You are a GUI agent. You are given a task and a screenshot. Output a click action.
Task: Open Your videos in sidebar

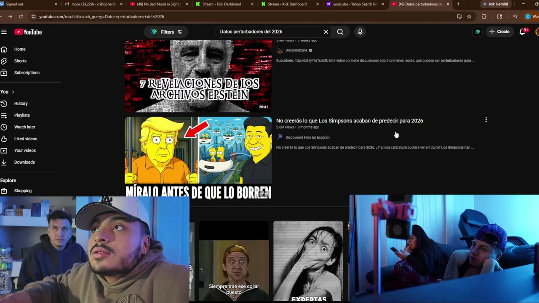pyautogui.click(x=25, y=151)
